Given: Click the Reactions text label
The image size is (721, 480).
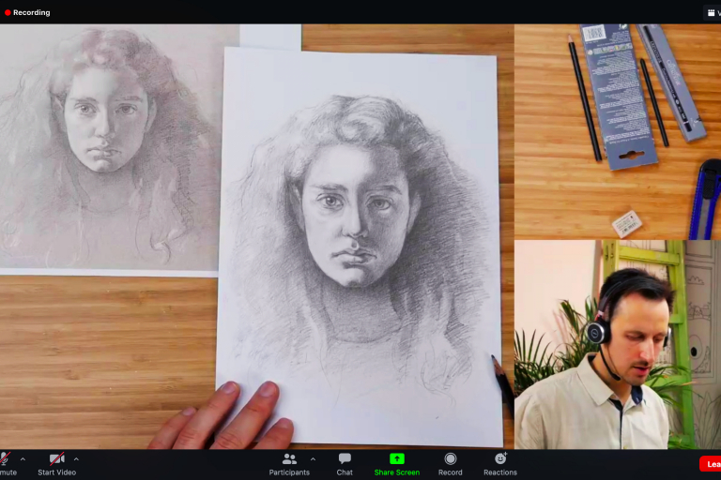Looking at the screenshot, I should click(x=500, y=472).
